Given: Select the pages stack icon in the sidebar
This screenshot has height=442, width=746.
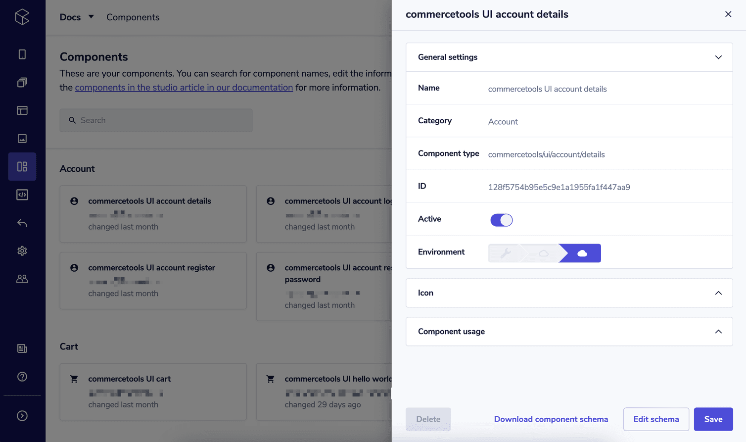Looking at the screenshot, I should pyautogui.click(x=22, y=82).
